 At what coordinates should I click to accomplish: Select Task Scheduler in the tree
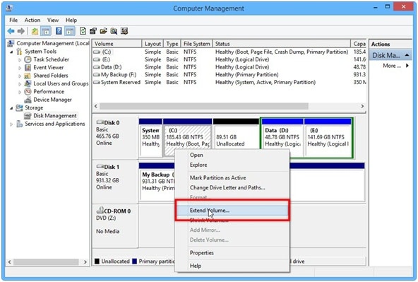(51, 59)
